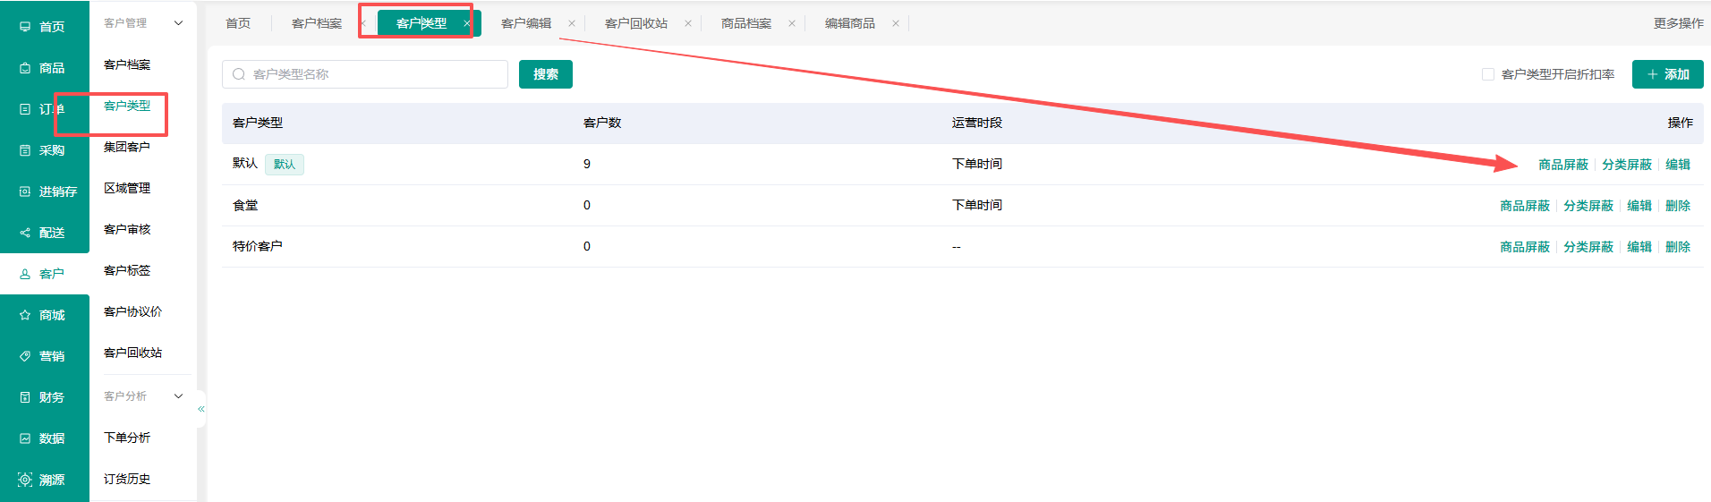1711x502 pixels.
Task: Open the 数据 data icon
Action: pyautogui.click(x=25, y=438)
